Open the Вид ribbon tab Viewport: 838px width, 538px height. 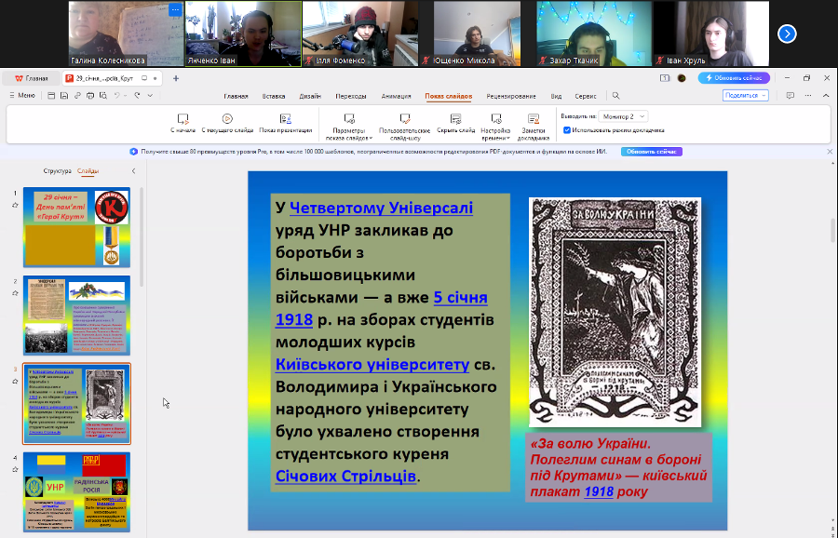556,96
